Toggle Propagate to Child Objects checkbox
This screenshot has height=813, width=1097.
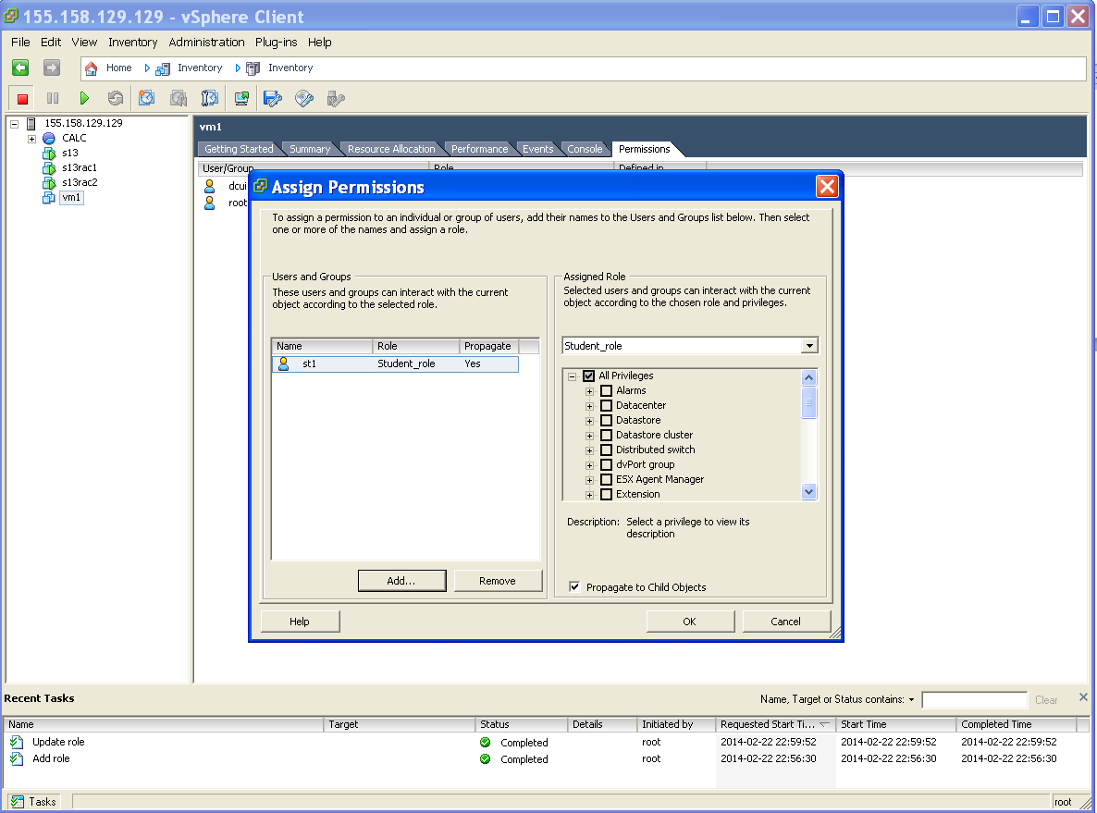(574, 587)
